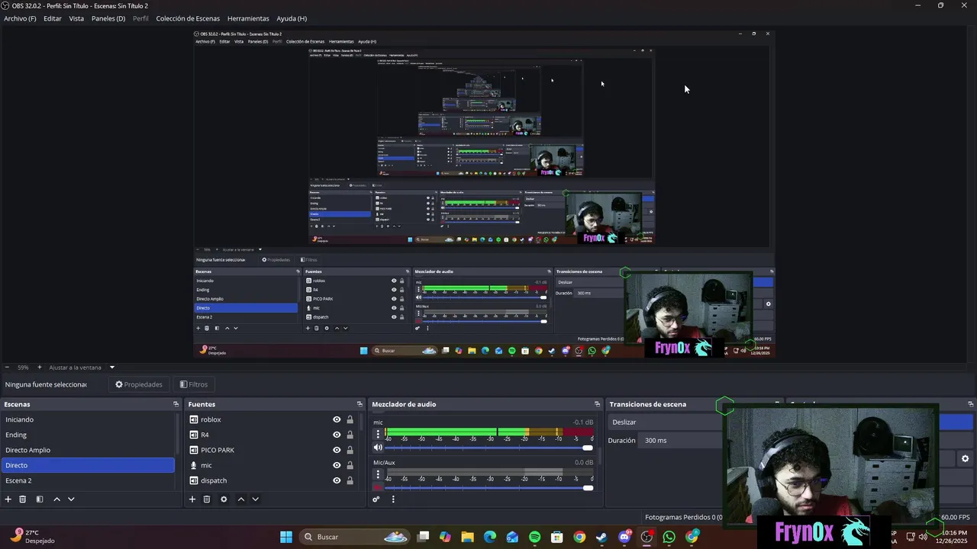Viewport: 977px width, 549px height.
Task: Add a new source in Fuentes
Action: click(192, 499)
